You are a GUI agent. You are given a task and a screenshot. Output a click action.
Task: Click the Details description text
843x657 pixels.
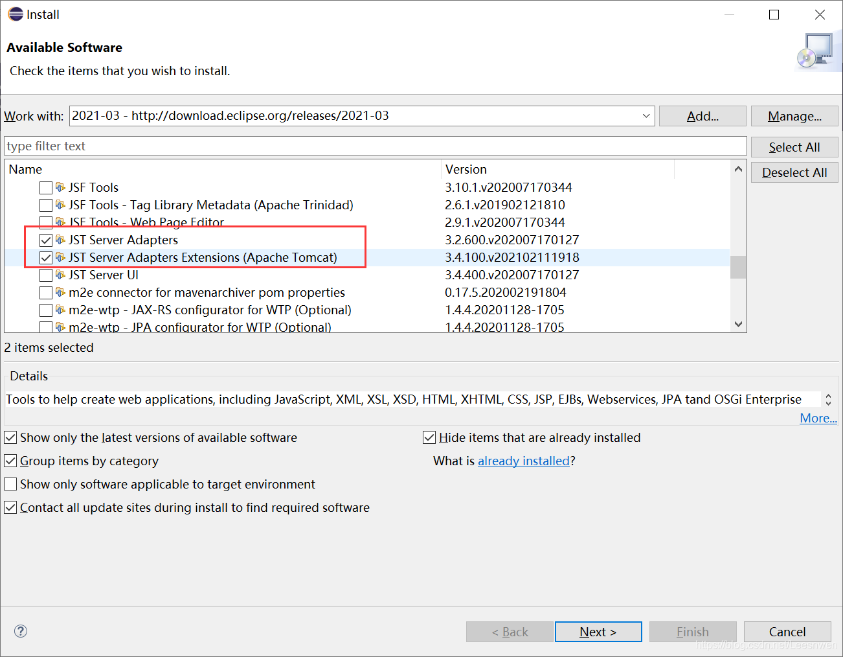(403, 399)
